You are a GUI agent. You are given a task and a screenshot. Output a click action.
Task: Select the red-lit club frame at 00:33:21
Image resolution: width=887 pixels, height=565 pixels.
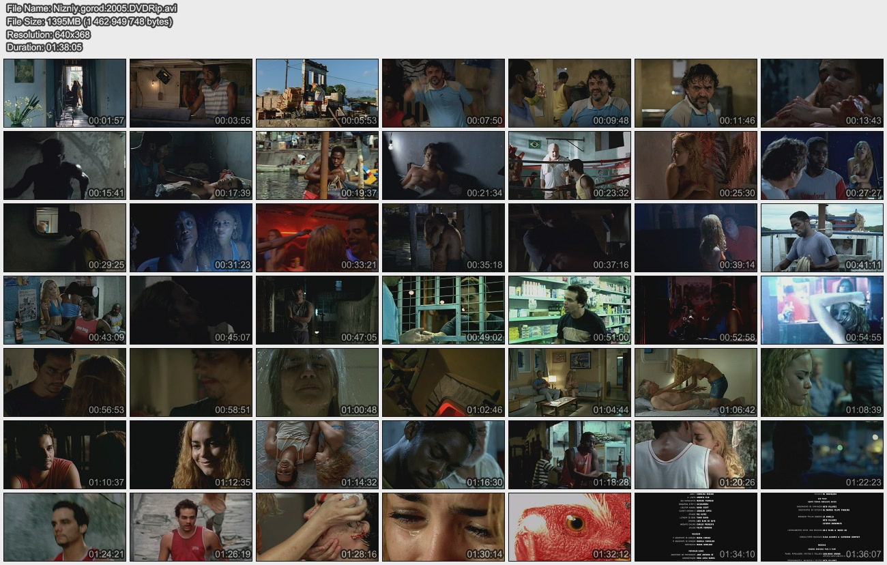317,237
